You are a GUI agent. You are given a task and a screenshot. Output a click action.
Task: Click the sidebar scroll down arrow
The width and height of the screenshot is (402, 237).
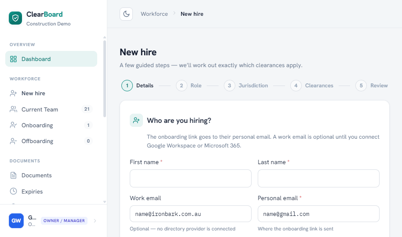tap(105, 202)
